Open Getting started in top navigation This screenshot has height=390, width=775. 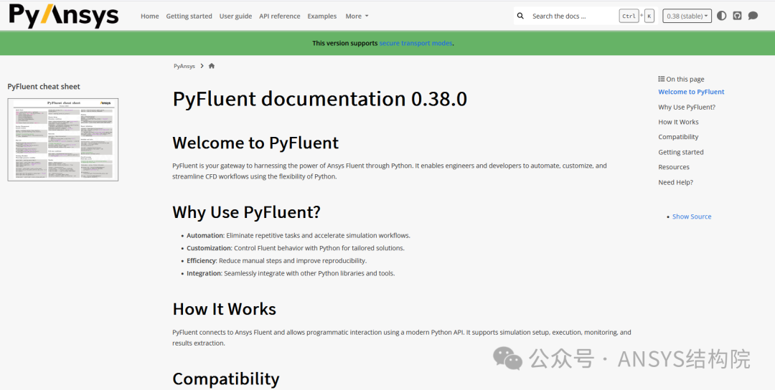[x=189, y=16]
